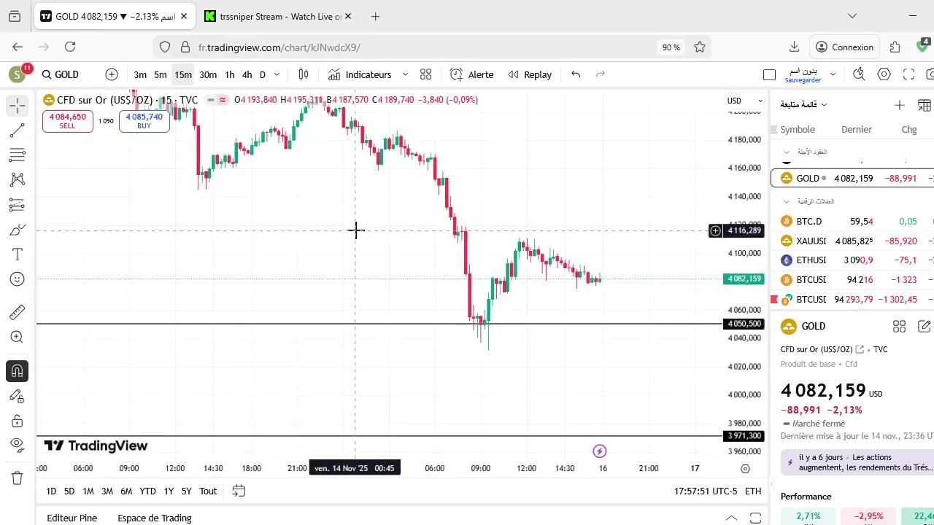Add a symbol to the watchlist

click(x=900, y=105)
